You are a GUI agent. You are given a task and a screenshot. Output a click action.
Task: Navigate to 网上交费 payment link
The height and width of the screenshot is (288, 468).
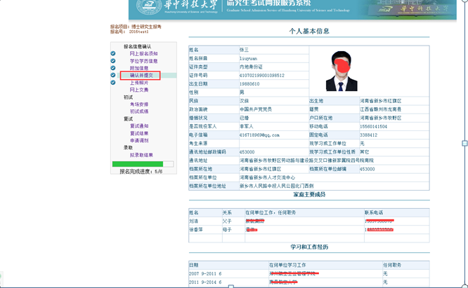click(x=139, y=90)
